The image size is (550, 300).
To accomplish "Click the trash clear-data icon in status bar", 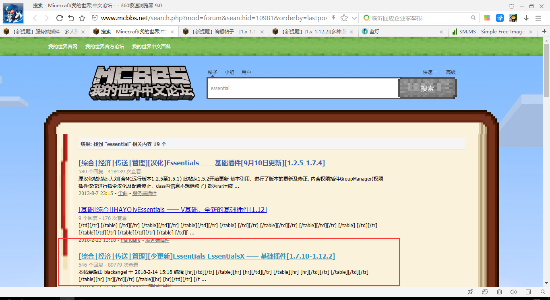I will [499, 292].
